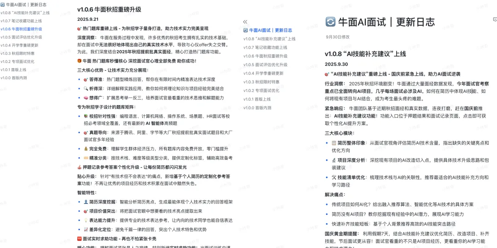Click the 三大核心模块 subheading

point(340,133)
